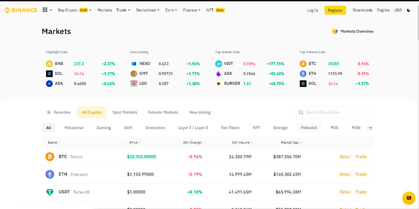Click Trade in the USDT row

pyautogui.click(x=361, y=192)
